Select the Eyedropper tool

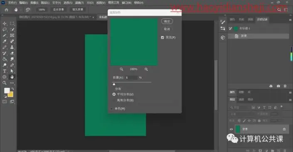click(5, 41)
